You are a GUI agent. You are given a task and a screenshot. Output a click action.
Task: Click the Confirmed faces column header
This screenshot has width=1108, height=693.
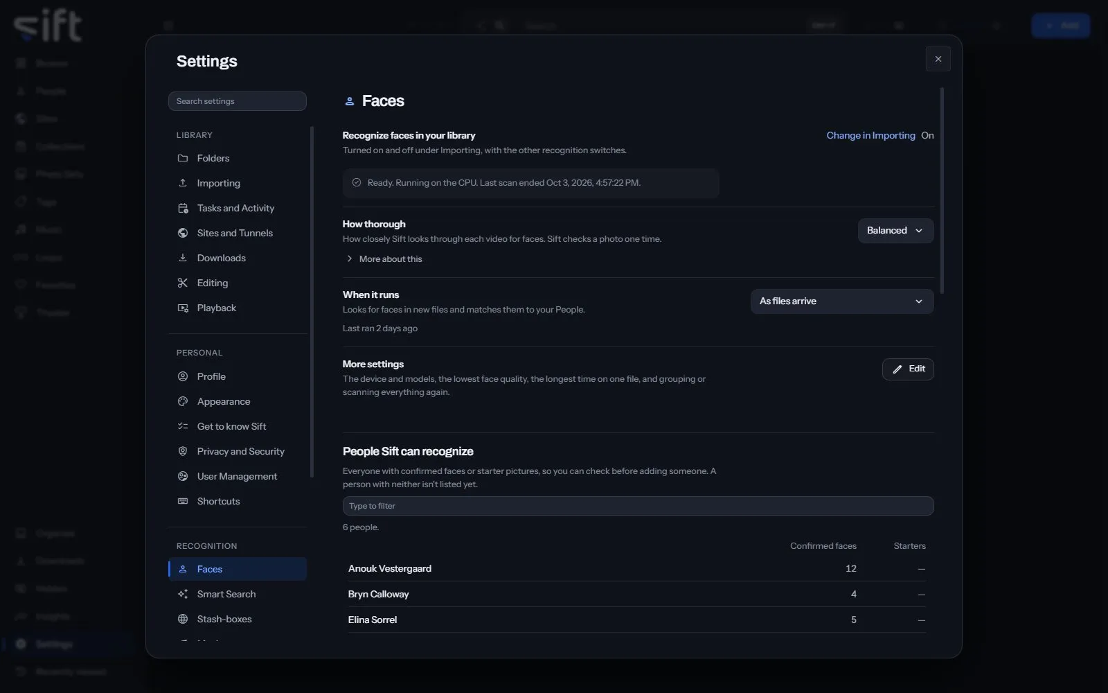coord(823,546)
